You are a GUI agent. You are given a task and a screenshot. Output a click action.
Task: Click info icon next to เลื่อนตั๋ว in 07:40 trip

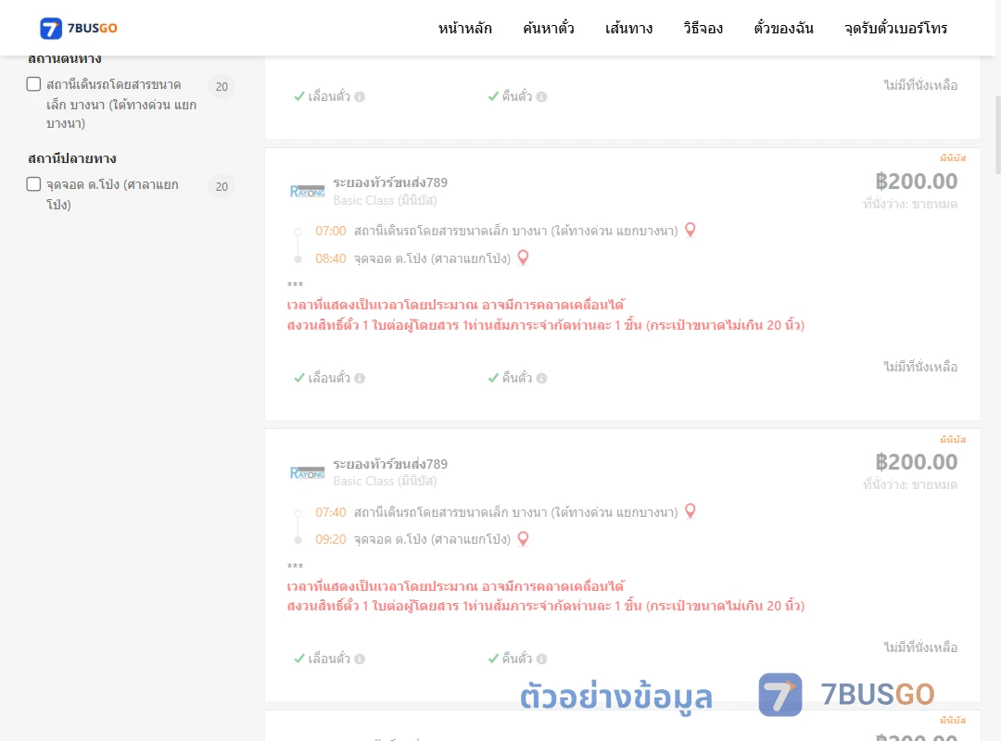point(360,659)
